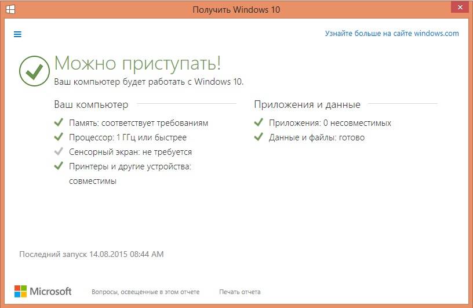Click the checkmark next to Память
The height and width of the screenshot is (308, 473).
[59, 122]
